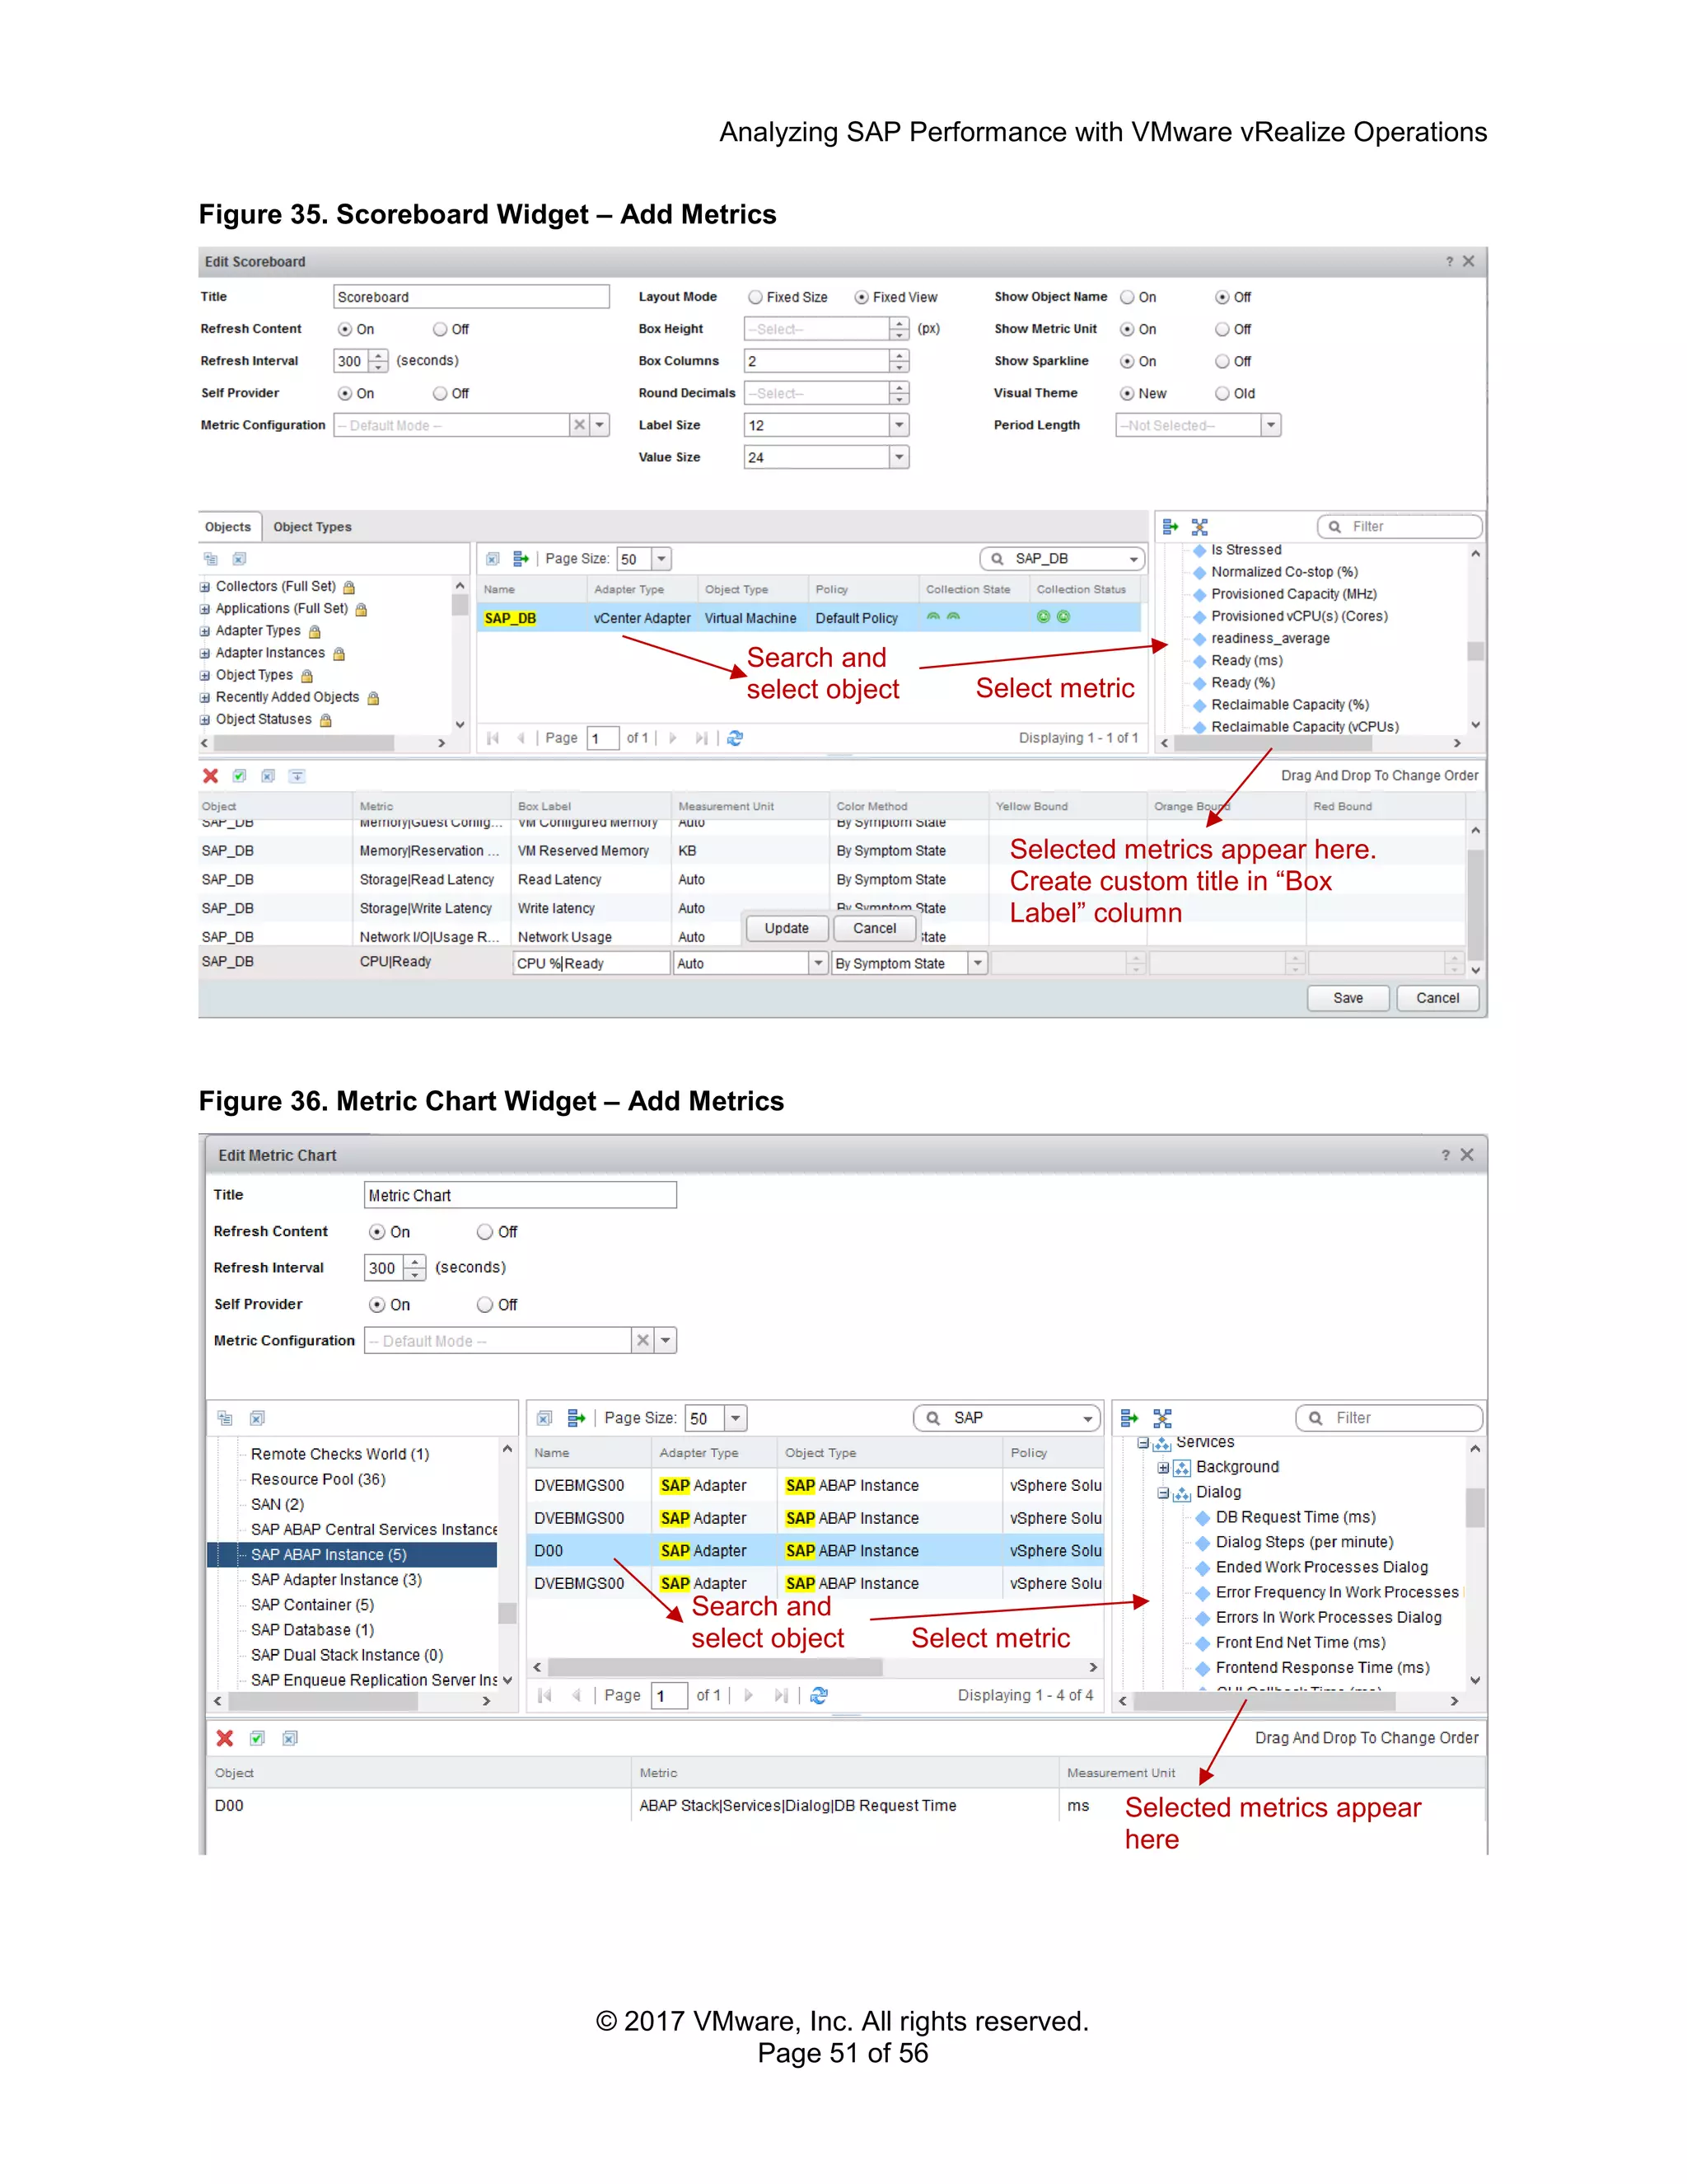Select SAP ABAP Instance (5) in tree
Viewport: 1687px width, 2184px height.
pyautogui.click(x=352, y=1555)
